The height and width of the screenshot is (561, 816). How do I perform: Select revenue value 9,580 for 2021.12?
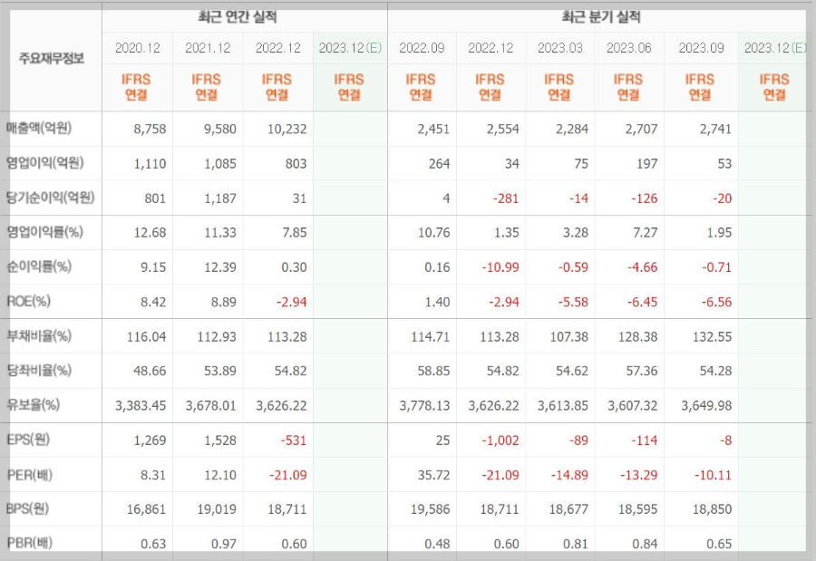pos(220,129)
